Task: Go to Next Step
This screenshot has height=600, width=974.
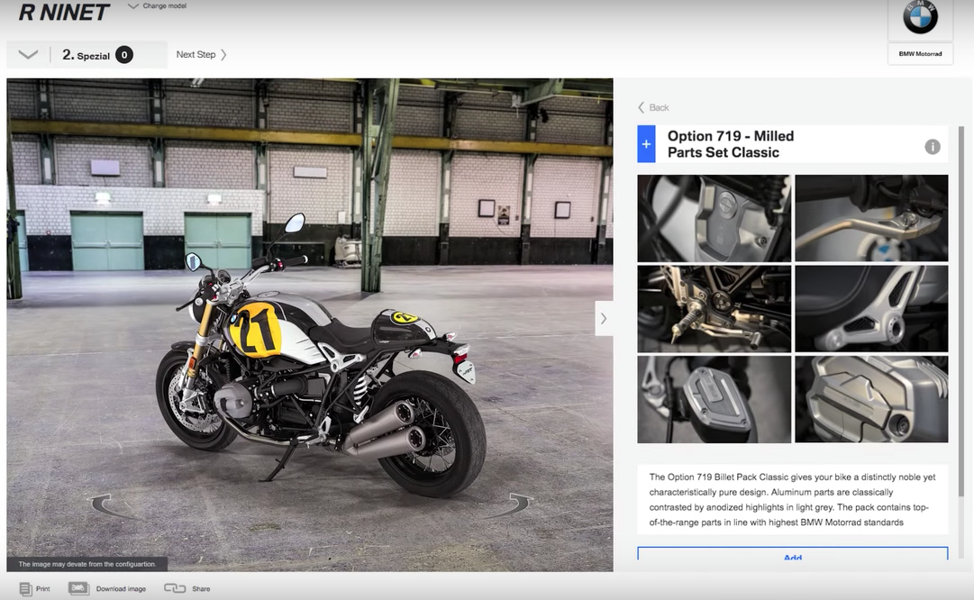Action: 201,55
